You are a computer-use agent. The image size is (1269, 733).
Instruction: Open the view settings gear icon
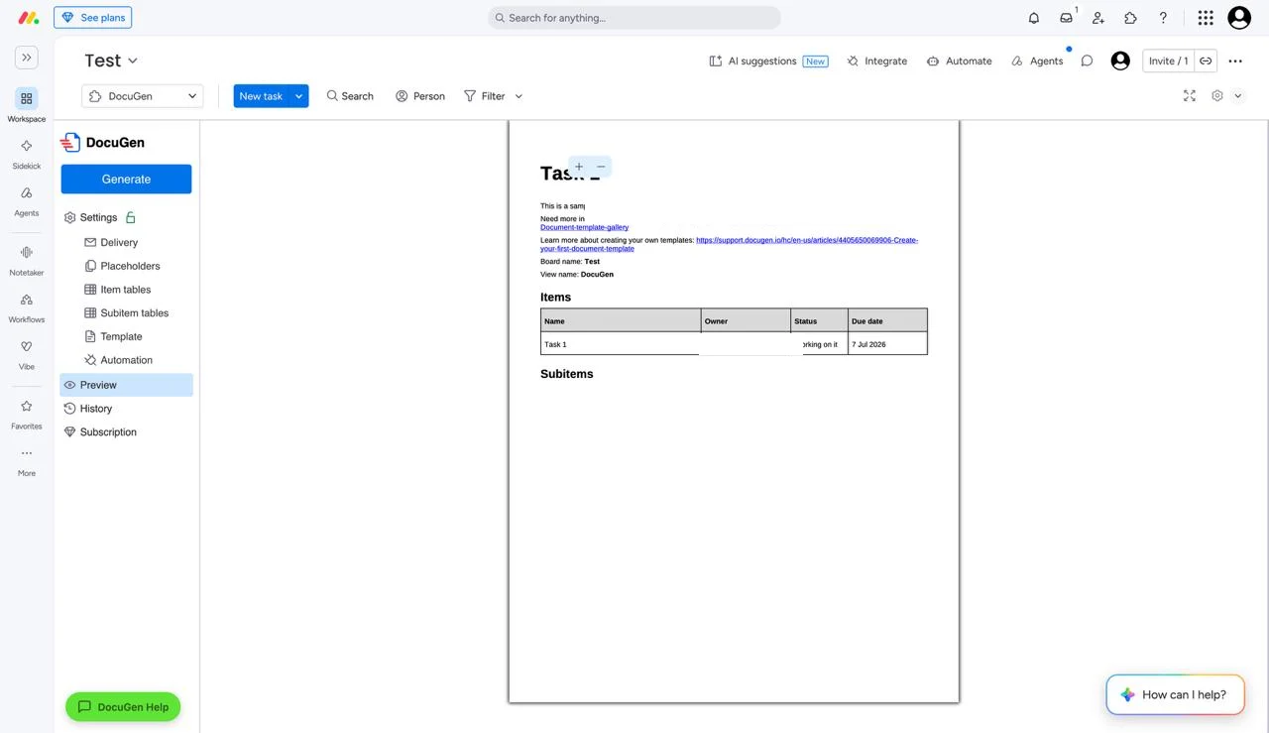[x=1217, y=95]
